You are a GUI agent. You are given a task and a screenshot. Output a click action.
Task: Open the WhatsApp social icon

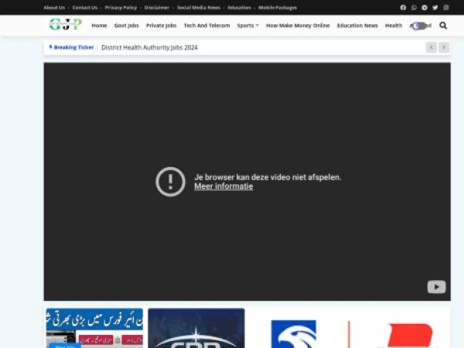[x=414, y=8]
